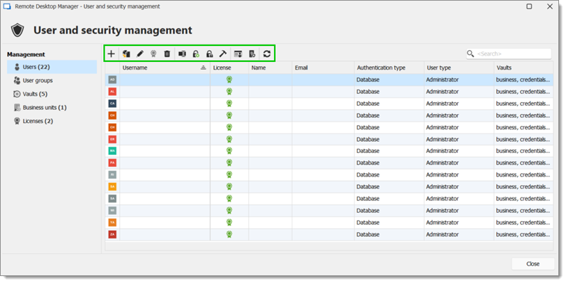The image size is (566, 283).
Task: Click the license badge in the MA row
Action: 229,151
